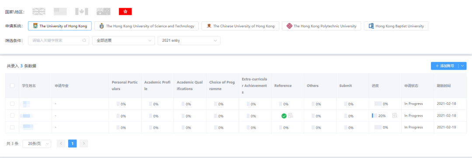Click the green check icon in Reference column

click(284, 116)
